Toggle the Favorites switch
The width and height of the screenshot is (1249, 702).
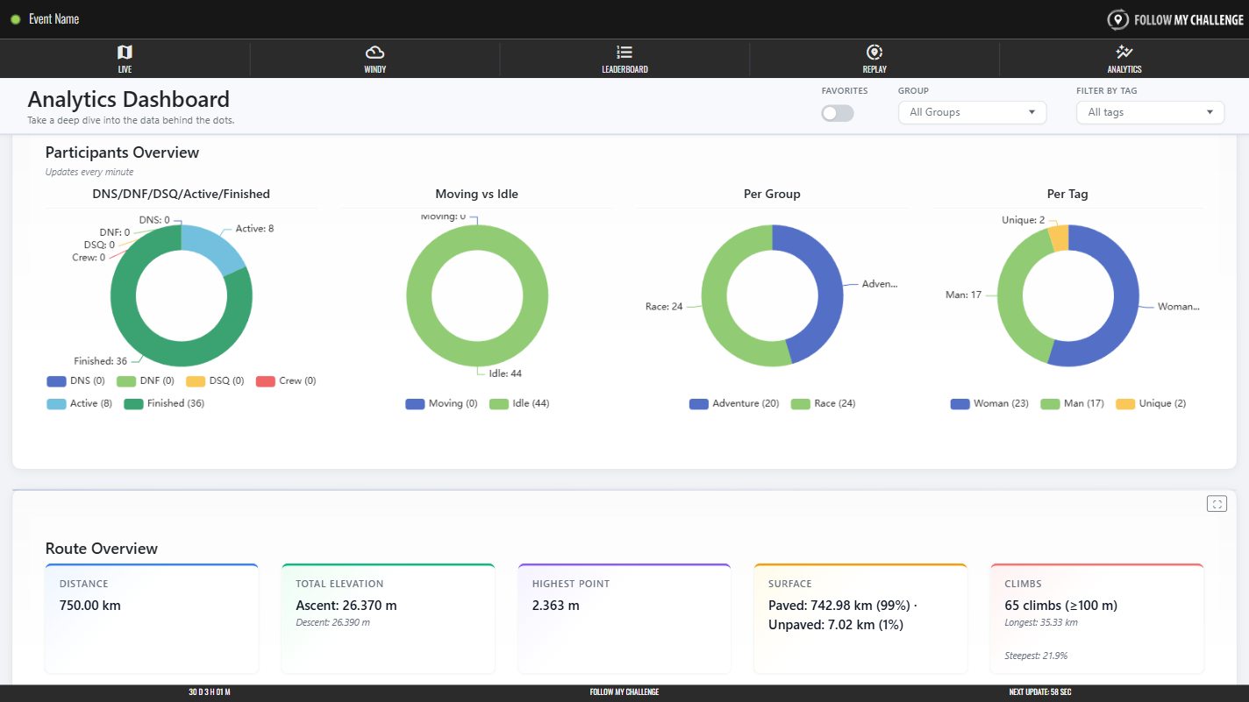(x=837, y=113)
